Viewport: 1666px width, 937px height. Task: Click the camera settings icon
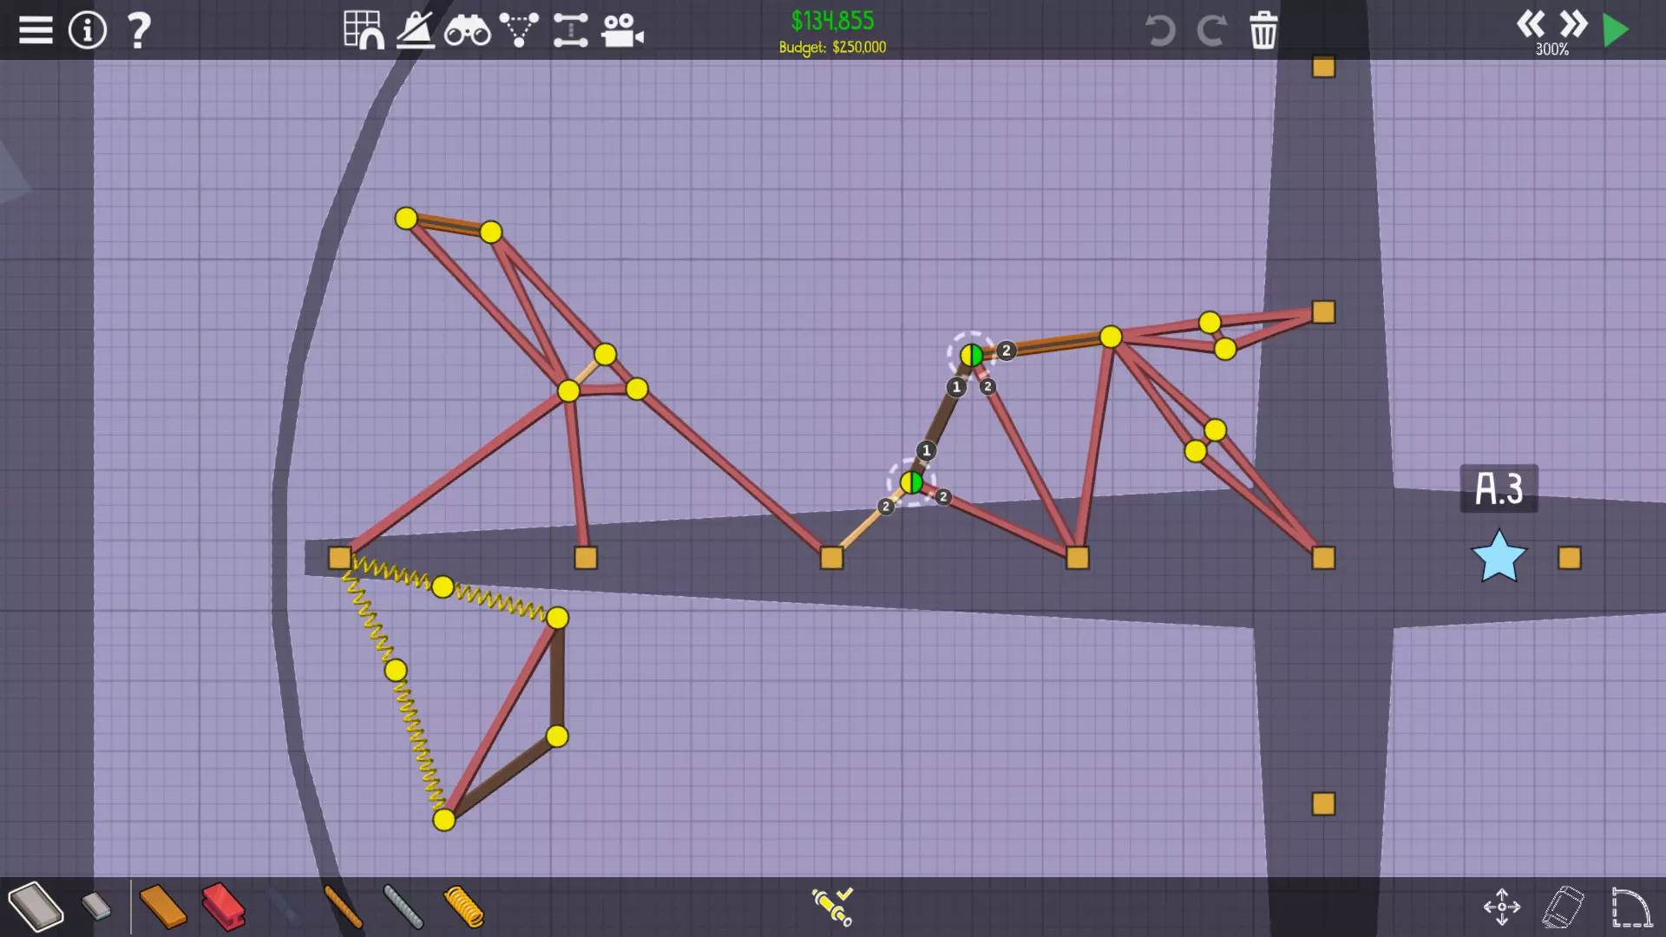coord(622,30)
